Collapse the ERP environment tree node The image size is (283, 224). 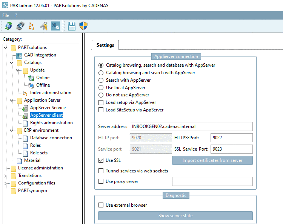(x=12, y=130)
